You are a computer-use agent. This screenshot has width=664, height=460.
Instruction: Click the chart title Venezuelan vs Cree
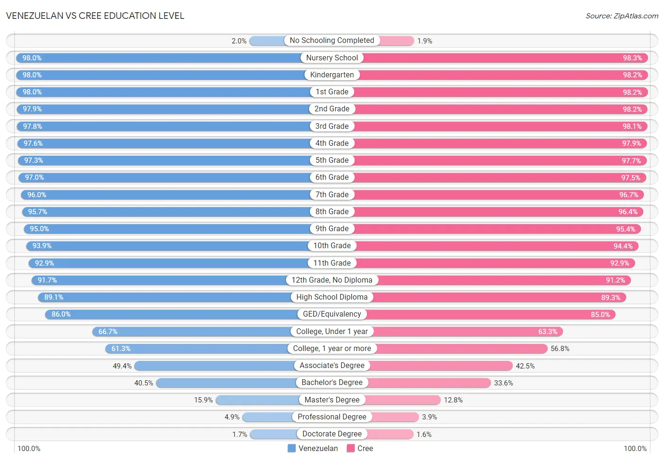point(95,16)
